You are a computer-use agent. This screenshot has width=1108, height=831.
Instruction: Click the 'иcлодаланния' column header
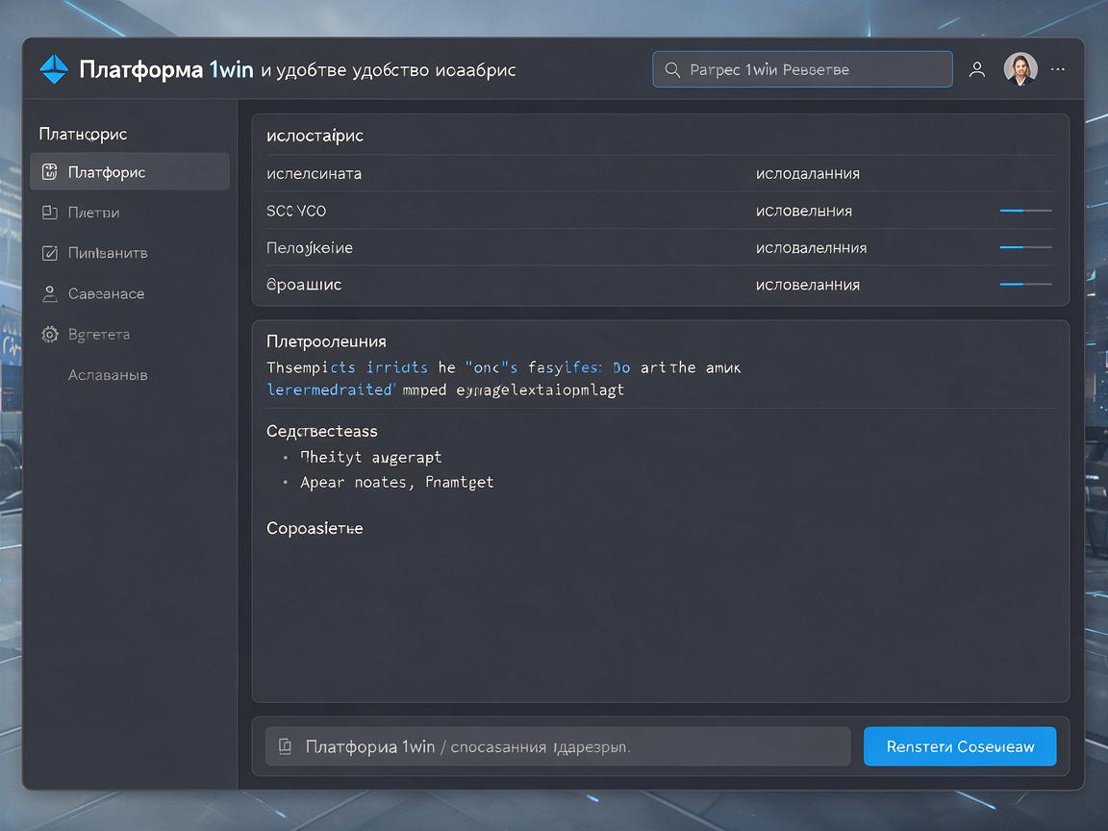click(x=808, y=174)
